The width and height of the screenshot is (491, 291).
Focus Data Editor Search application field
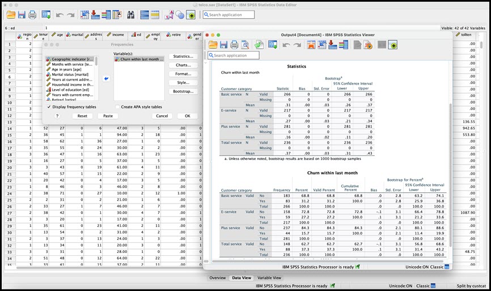tap(228, 15)
